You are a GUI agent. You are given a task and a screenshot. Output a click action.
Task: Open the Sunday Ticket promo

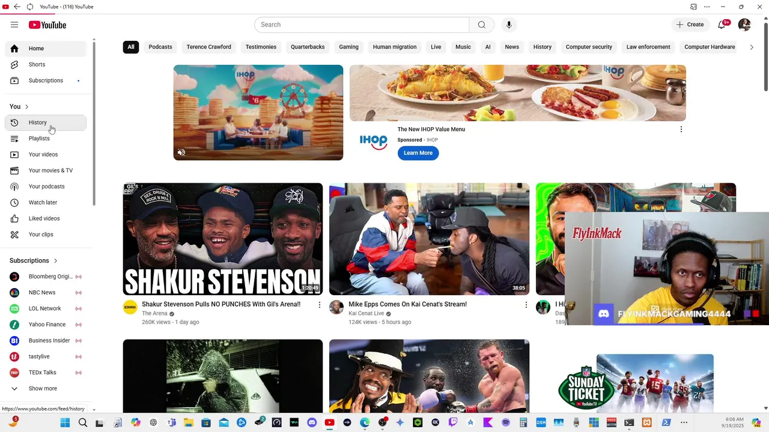(636, 383)
